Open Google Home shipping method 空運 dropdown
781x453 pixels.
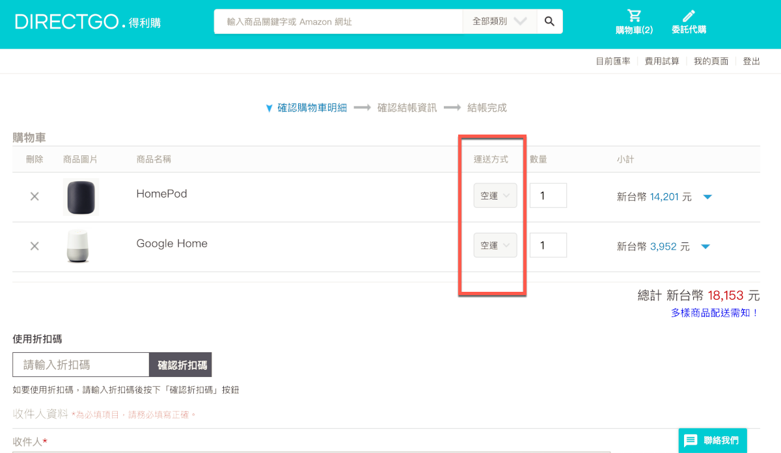tap(495, 245)
